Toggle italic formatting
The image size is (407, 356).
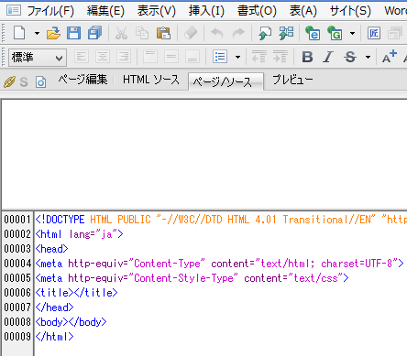tap(328, 57)
